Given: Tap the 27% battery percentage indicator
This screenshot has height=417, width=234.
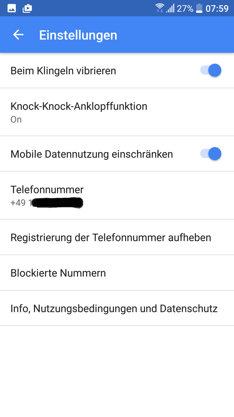Looking at the screenshot, I should pyautogui.click(x=185, y=8).
